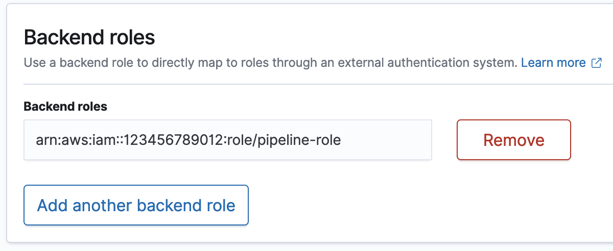The width and height of the screenshot is (613, 251).
Task: Open the Learn more link
Action: tap(553, 63)
